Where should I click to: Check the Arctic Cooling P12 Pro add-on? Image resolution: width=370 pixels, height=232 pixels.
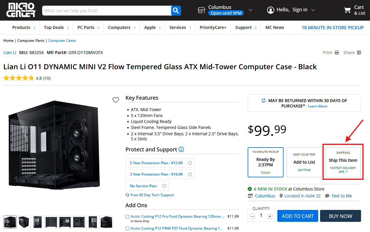coord(127,216)
